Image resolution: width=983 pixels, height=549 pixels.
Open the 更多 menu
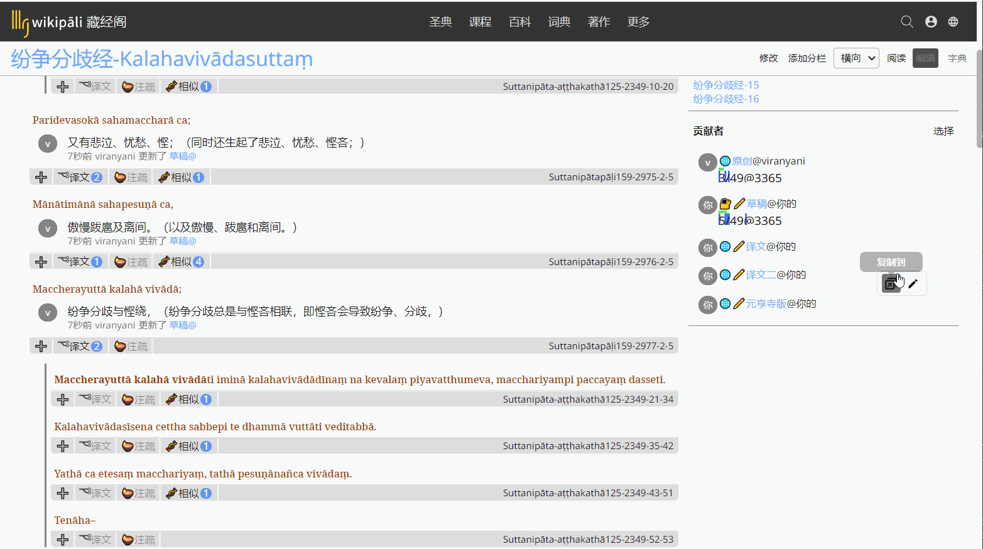(638, 22)
